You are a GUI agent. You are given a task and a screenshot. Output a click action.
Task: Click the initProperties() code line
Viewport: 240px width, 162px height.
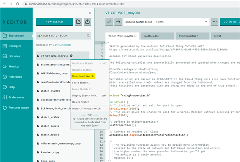point(123,125)
